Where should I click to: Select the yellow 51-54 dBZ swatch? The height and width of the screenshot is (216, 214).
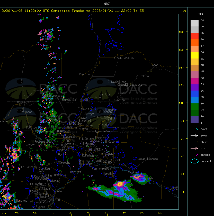pos(194,55)
